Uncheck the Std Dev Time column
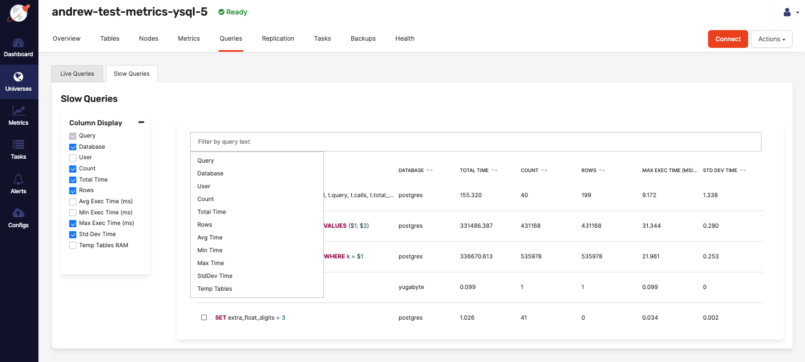The image size is (805, 362). tap(73, 234)
